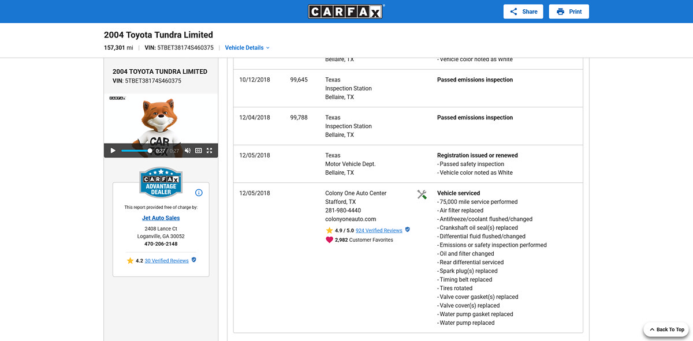The height and width of the screenshot is (341, 693).
Task: Click the wrench service icon
Action: coord(422,194)
